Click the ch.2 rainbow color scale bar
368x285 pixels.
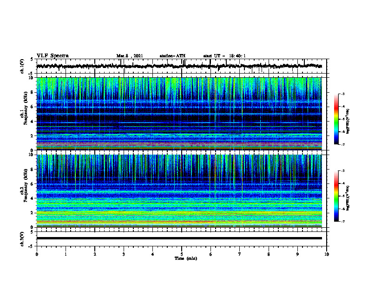[x=336, y=196]
